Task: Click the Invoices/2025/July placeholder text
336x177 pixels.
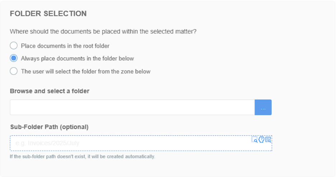Action: point(47,143)
